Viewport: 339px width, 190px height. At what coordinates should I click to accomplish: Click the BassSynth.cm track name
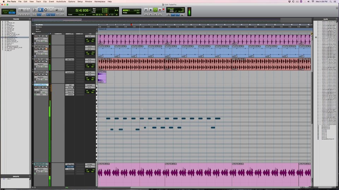[x=40, y=164]
